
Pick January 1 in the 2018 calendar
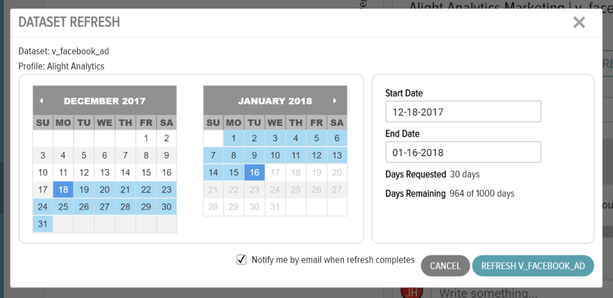[x=233, y=139]
